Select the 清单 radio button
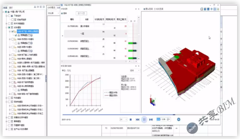The image size is (240, 139). [62, 13]
